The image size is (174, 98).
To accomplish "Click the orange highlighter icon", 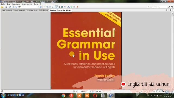I will pyautogui.click(x=78, y=7).
